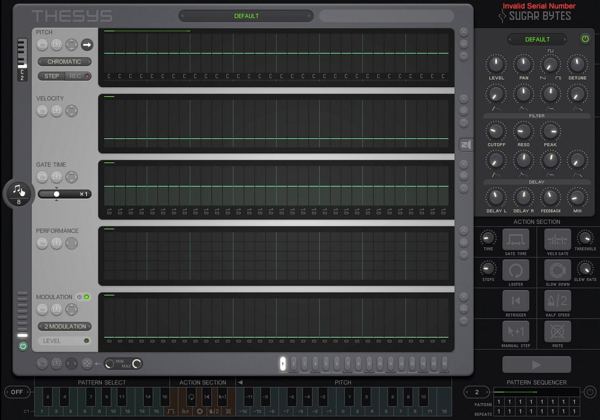This screenshot has width=600, height=420.
Task: Trigger the Velo Gate action pad
Action: click(557, 240)
